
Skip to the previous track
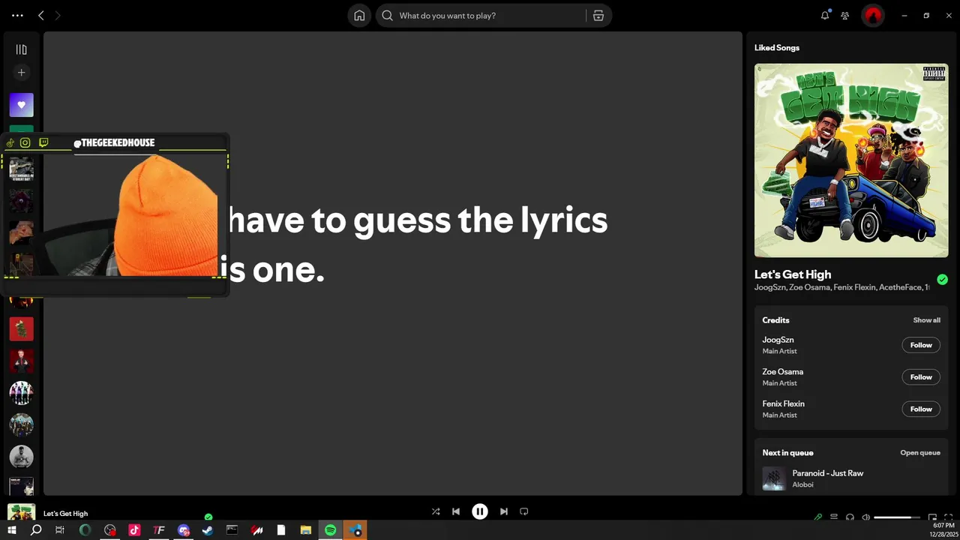click(456, 511)
